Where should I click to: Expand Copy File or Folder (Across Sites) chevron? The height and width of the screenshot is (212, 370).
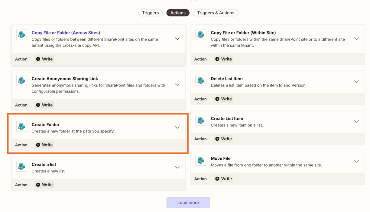177,39
